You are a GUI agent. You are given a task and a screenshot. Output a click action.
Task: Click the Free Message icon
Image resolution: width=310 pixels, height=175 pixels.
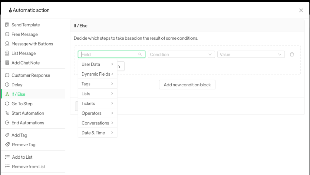pyautogui.click(x=7, y=34)
